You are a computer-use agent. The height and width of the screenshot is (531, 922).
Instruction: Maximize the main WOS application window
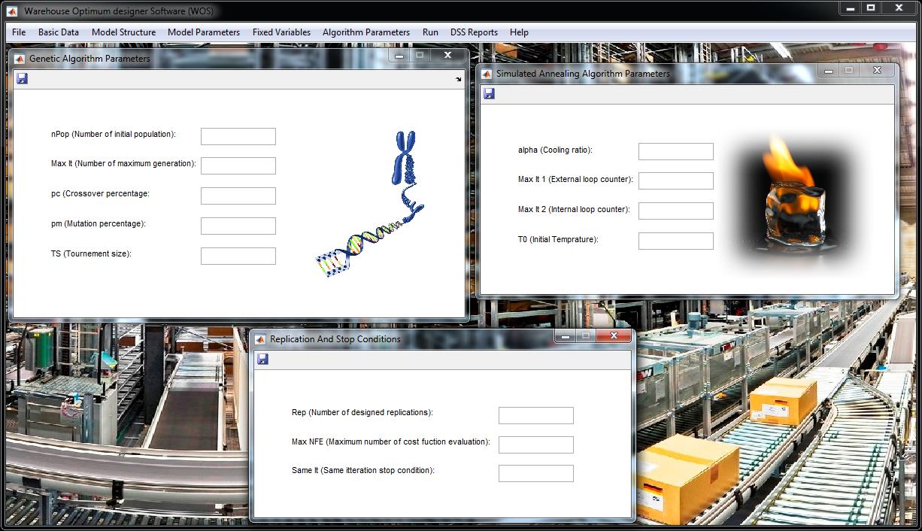(x=871, y=8)
